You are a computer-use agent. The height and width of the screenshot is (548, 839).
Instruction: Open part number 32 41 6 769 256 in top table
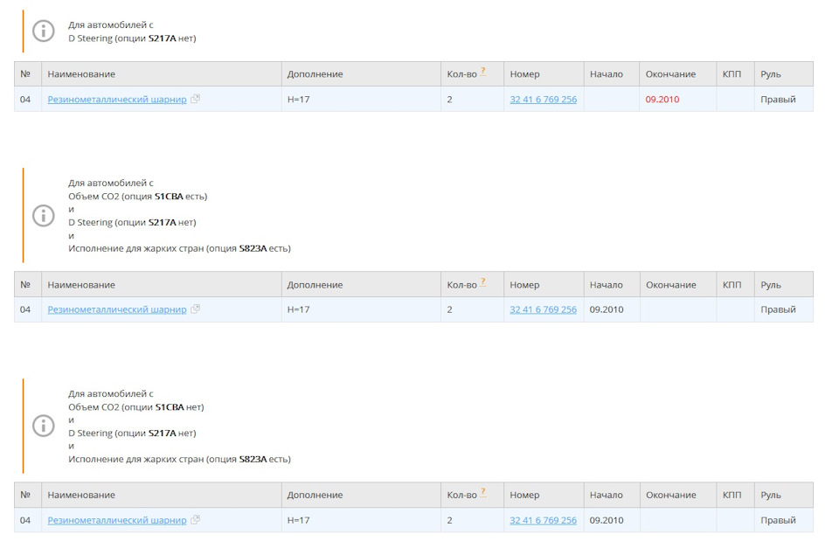(543, 100)
